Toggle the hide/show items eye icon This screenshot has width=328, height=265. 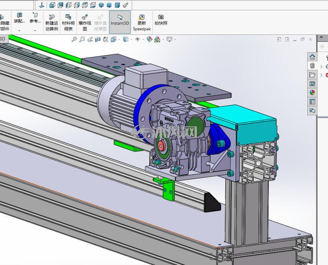[x=138, y=39]
